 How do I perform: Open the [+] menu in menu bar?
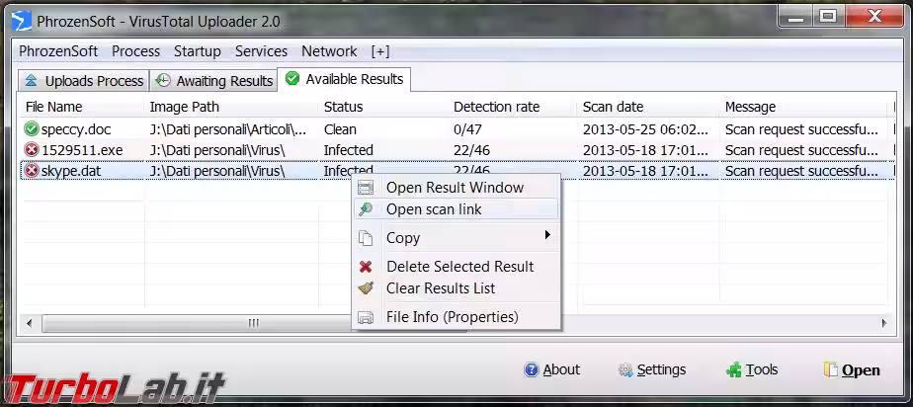click(x=380, y=51)
